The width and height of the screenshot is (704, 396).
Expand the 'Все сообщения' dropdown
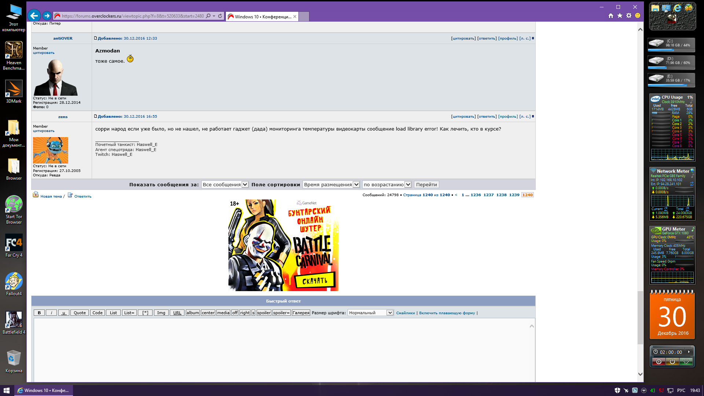(225, 185)
